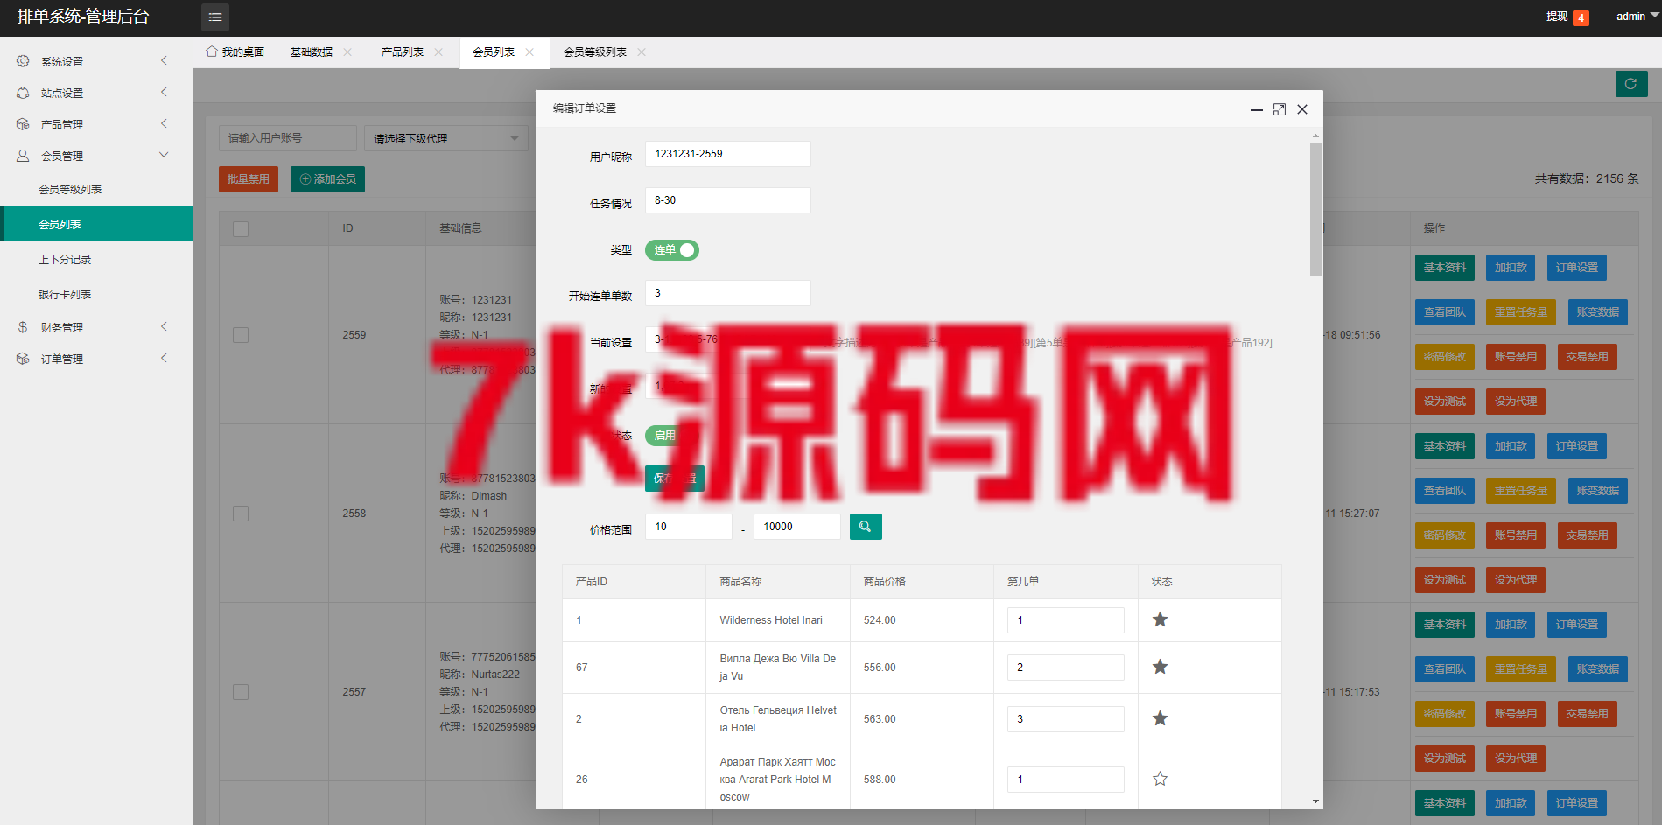1662x825 pixels.
Task: Switch to the 基础数据 tab
Action: 312,52
